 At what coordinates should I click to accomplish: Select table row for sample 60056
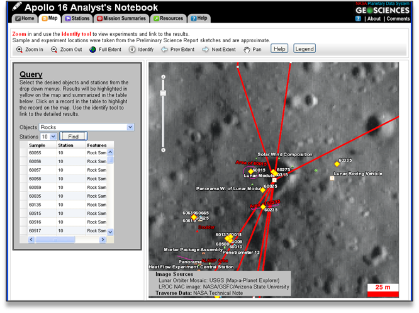(64, 161)
